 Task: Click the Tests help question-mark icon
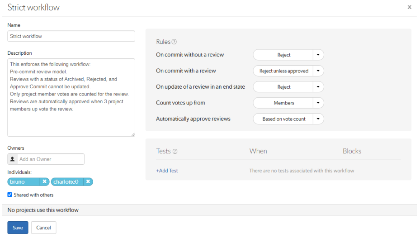175,152
